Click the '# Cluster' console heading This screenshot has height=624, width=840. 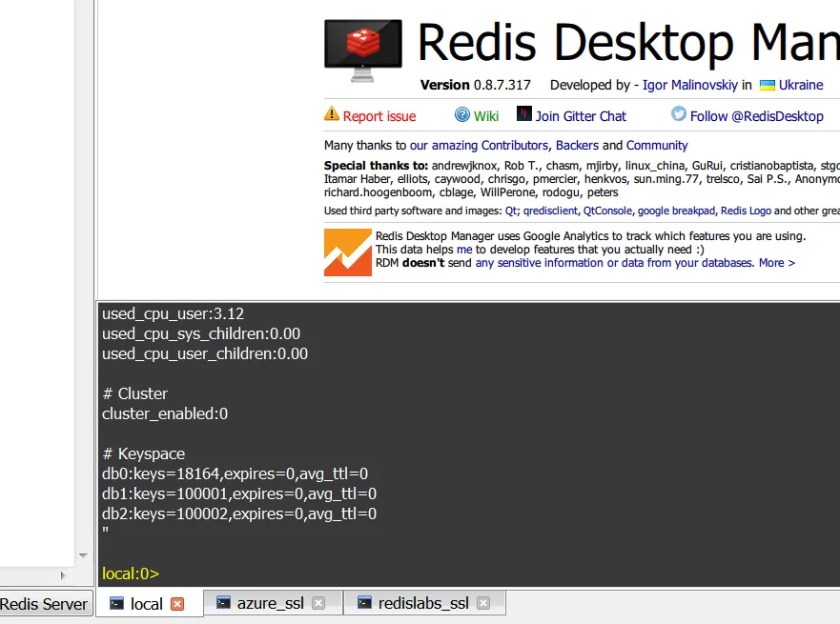pos(135,393)
